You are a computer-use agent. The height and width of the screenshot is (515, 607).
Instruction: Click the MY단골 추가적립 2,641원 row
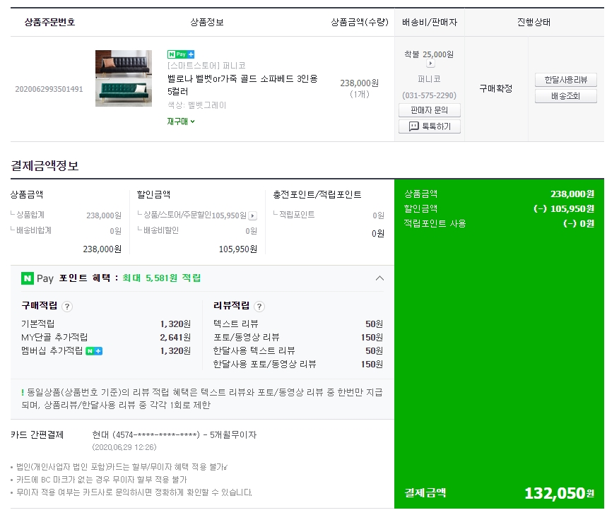pos(106,338)
